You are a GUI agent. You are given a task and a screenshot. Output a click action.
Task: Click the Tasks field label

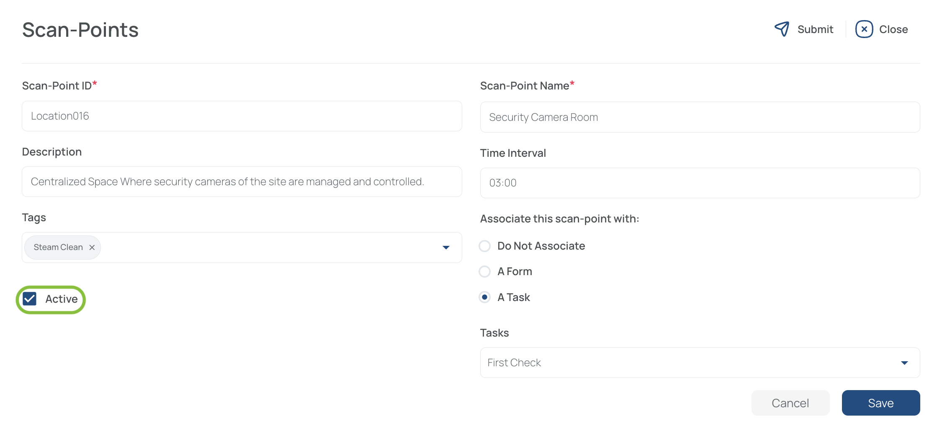(494, 333)
